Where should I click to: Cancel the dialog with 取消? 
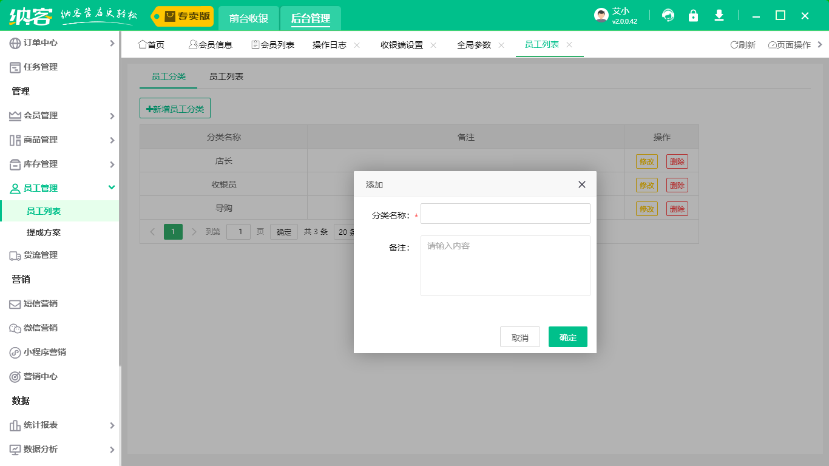coord(519,337)
